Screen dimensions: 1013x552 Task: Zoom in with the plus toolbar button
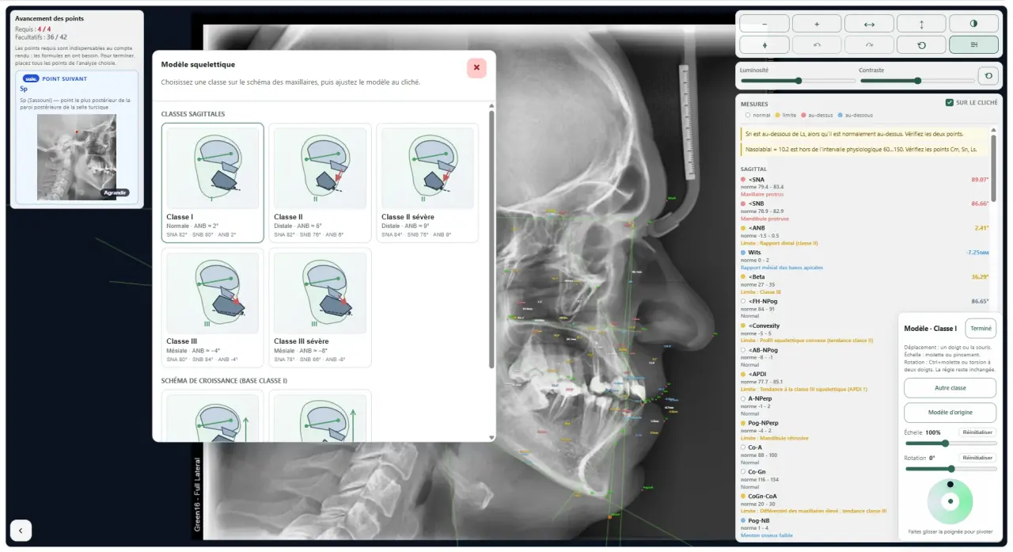pyautogui.click(x=817, y=24)
